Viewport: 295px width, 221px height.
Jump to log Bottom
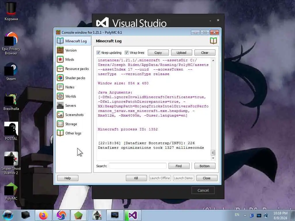pos(205,166)
